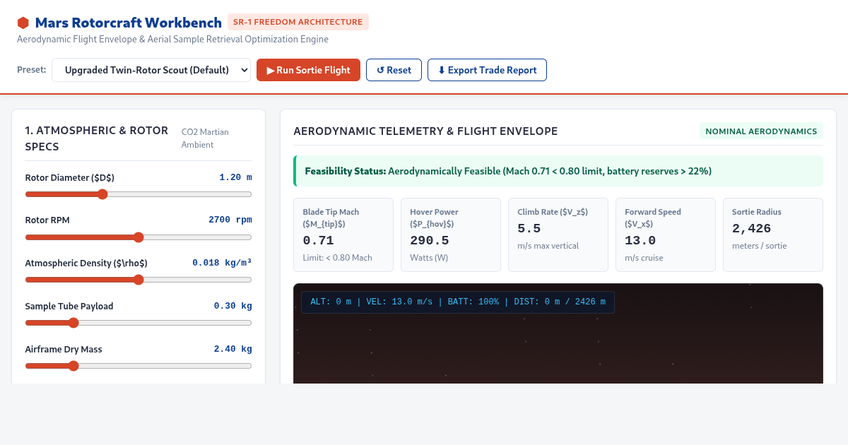Click the 2700 rpm value
Screen dimensions: 848x445
(x=230, y=220)
